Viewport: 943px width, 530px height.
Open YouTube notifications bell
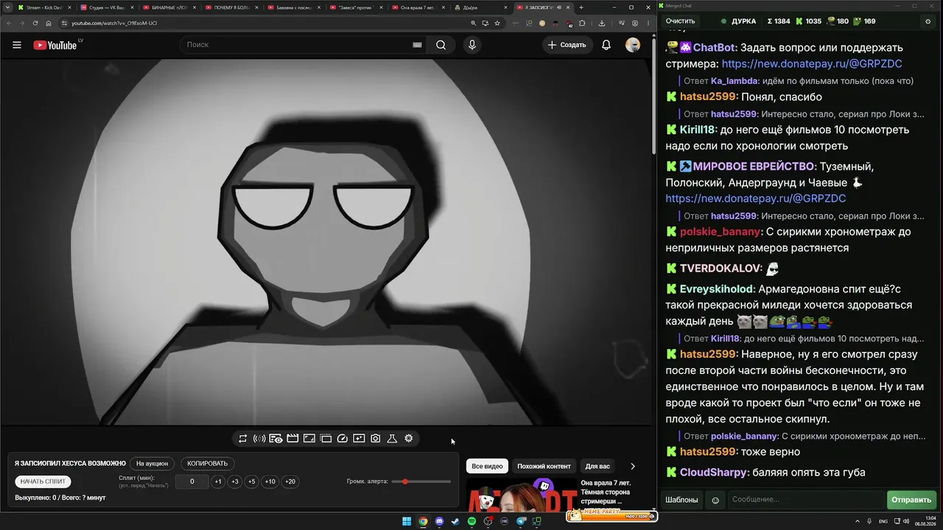pos(606,45)
